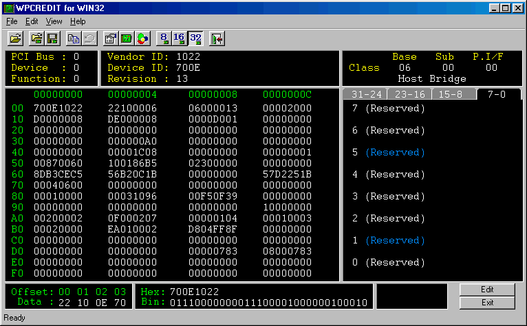Click the properties sheet toolbar icon

click(x=111, y=39)
